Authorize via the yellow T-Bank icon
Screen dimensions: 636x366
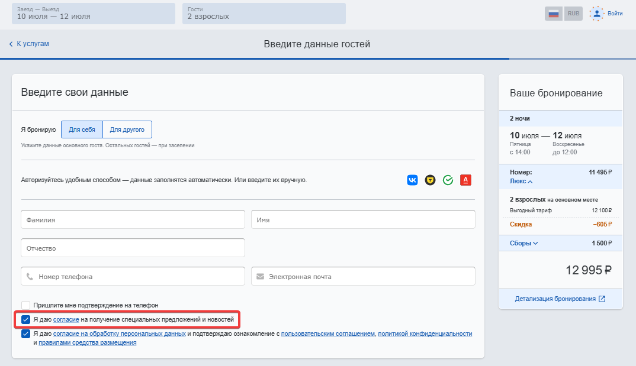point(430,180)
